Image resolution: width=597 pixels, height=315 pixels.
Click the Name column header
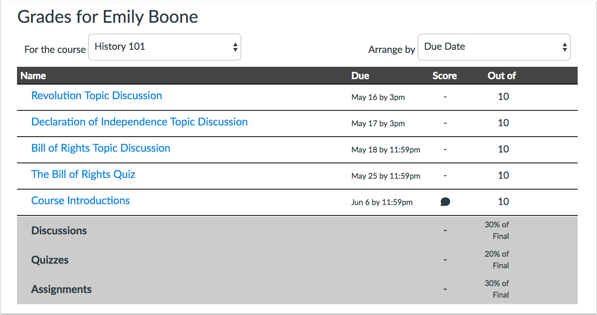coord(33,76)
